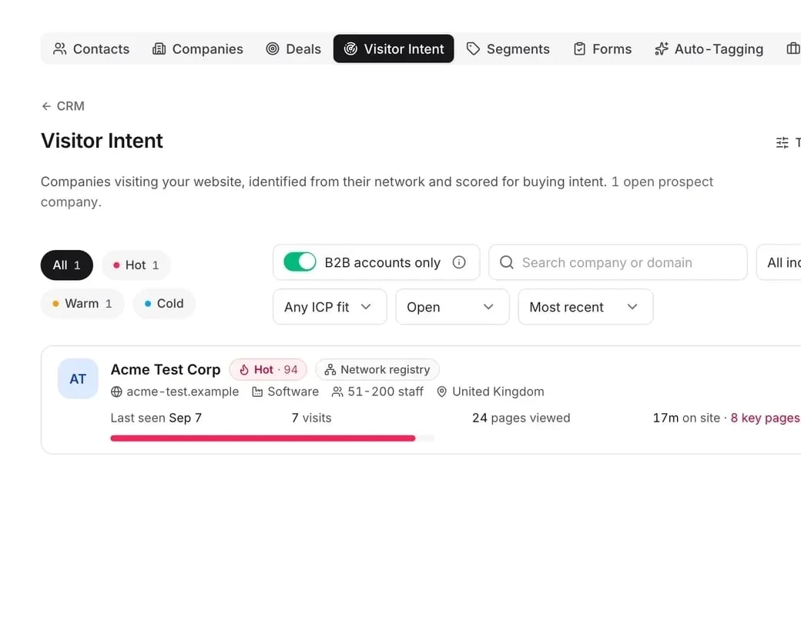The height and width of the screenshot is (640, 801).
Task: Click the Forms clipboard icon in nav
Action: pos(579,49)
